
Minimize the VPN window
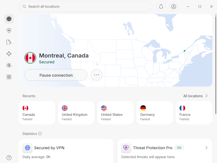coord(188,6)
